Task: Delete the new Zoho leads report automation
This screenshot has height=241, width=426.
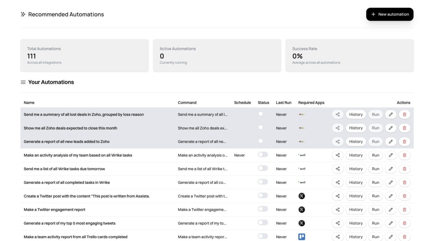Action: pos(404,142)
